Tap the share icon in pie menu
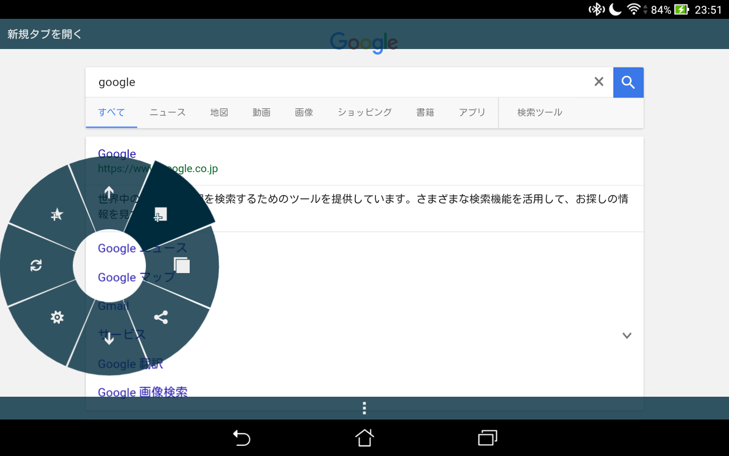The image size is (729, 456). [161, 317]
